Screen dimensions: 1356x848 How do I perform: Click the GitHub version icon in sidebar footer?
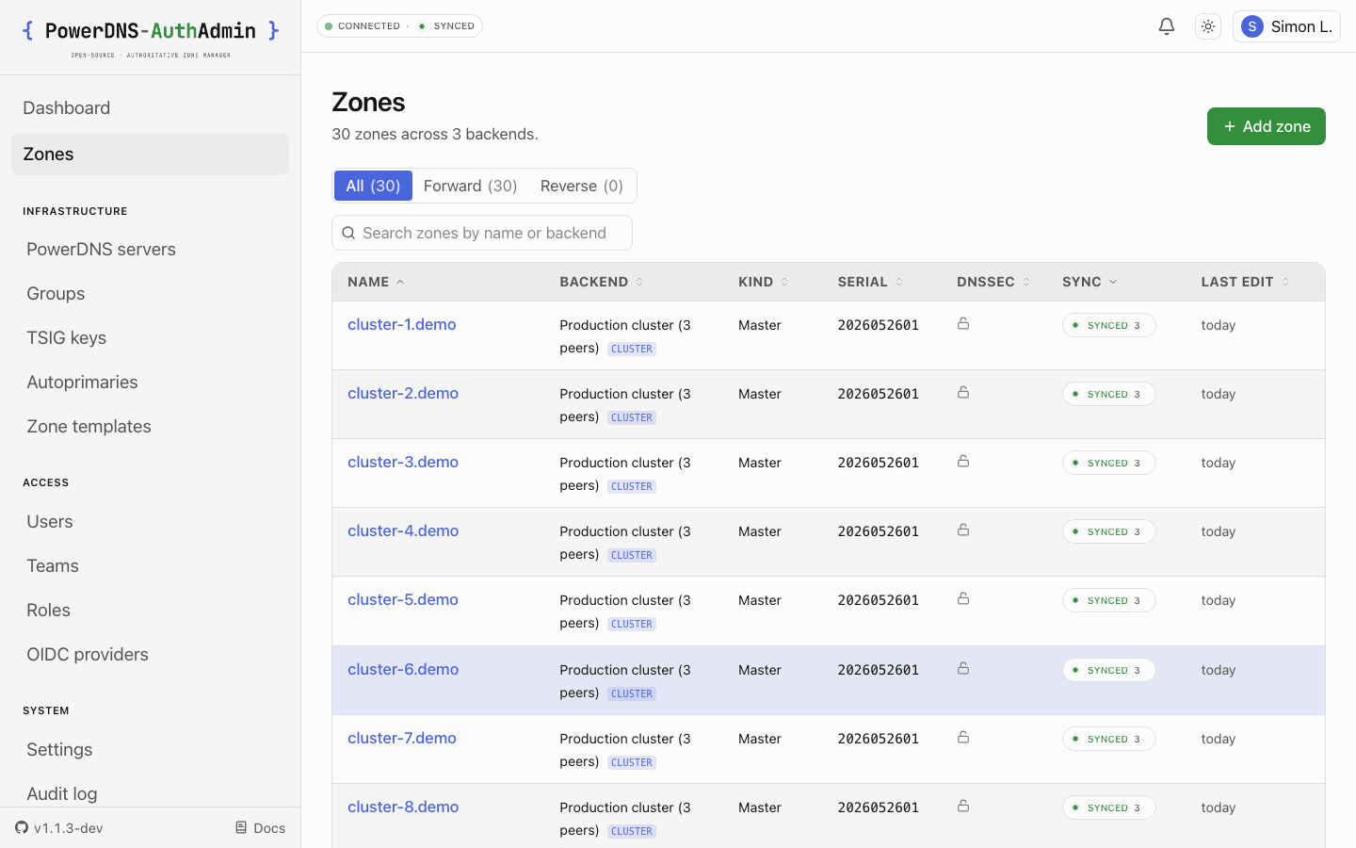click(22, 828)
